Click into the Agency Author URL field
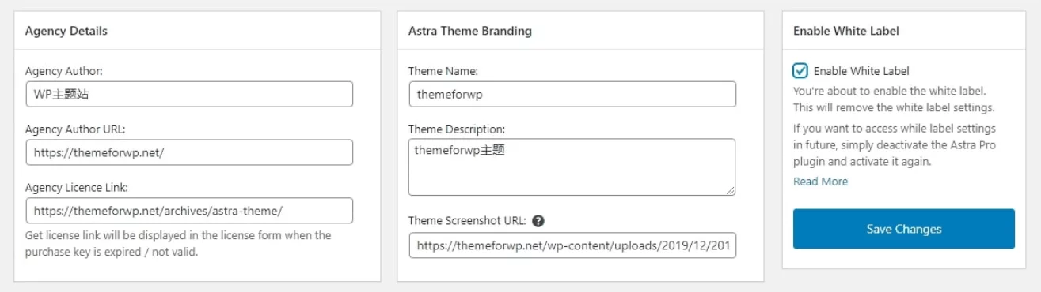Viewport: 1041px width, 292px height. coord(189,152)
